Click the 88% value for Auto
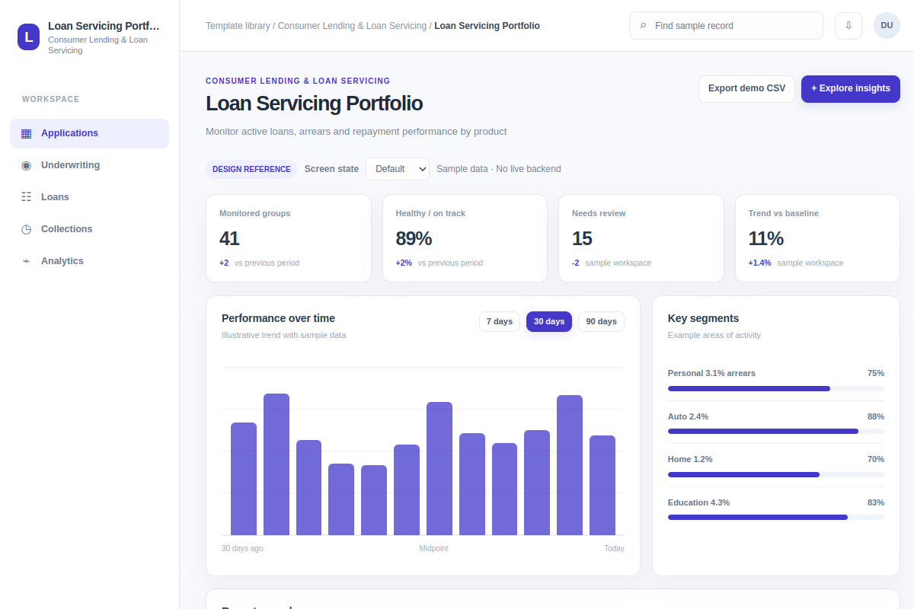Screen dimensions: 914x609 click(876, 416)
